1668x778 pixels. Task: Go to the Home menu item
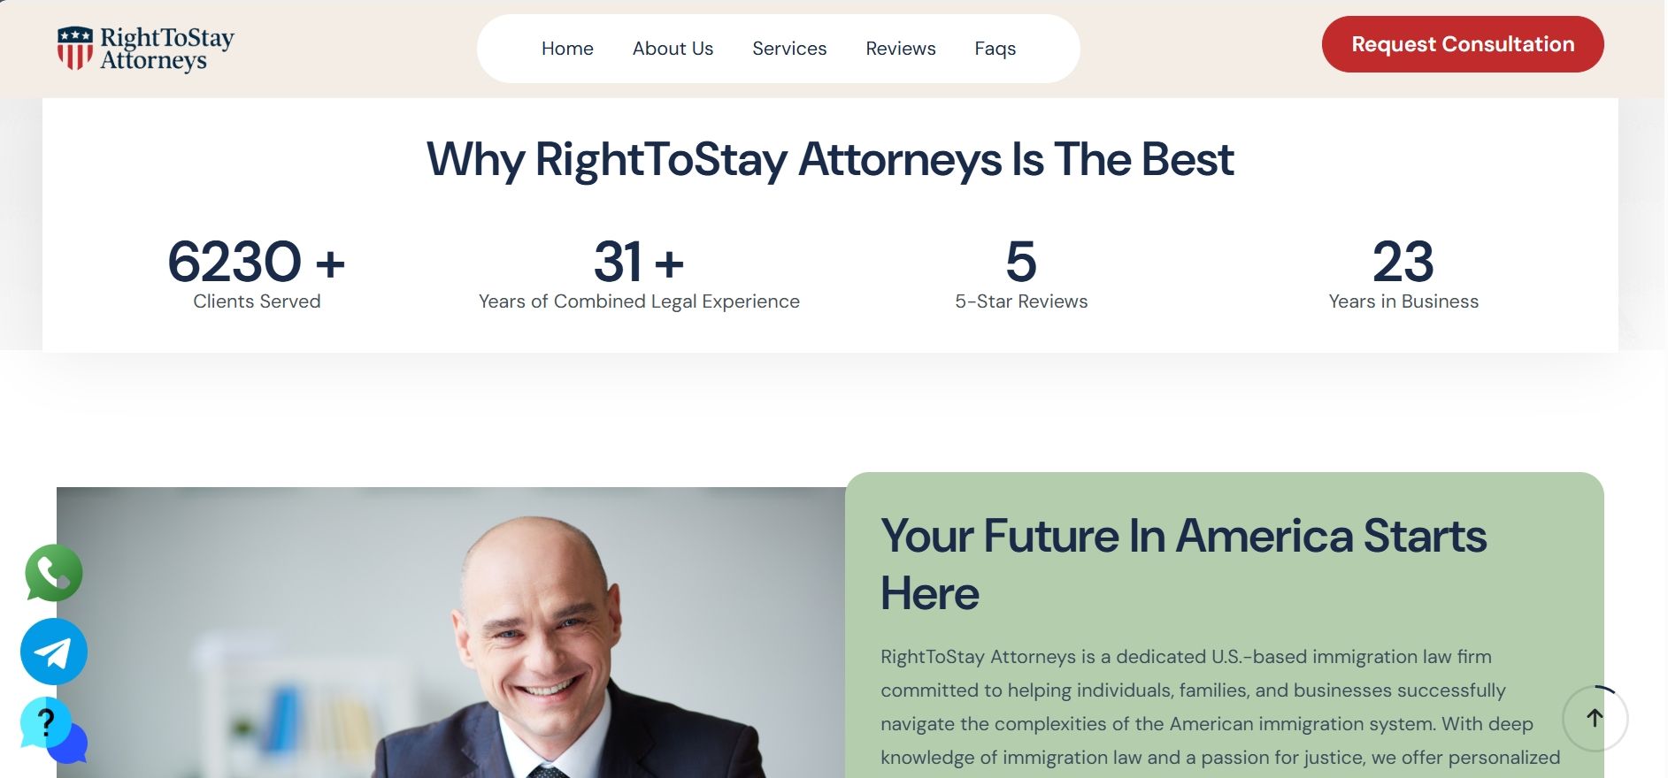coord(567,49)
